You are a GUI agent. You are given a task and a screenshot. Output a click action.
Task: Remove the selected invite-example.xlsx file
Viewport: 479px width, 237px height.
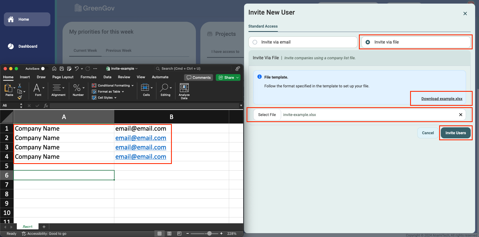[461, 115]
